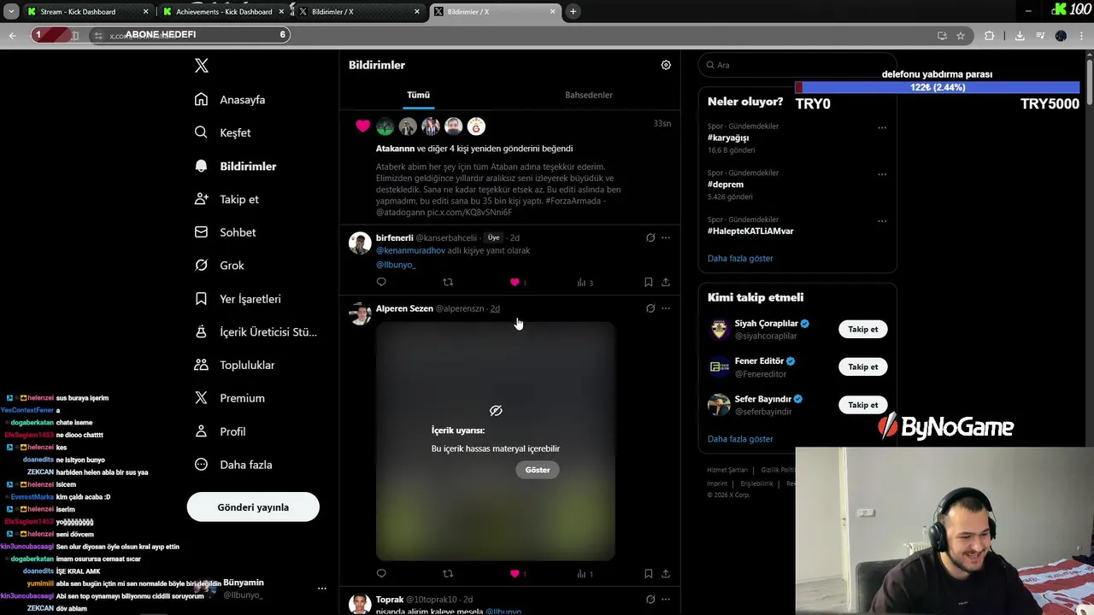
Task: Open the #HalepteKATLİAMvar trend
Action: pos(750,231)
